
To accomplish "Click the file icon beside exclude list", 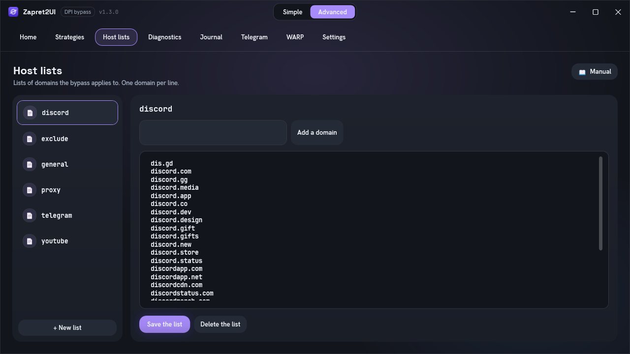I will (x=30, y=139).
